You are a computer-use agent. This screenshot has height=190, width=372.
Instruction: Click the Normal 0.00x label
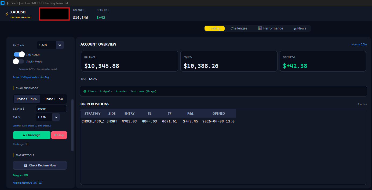[359, 44]
